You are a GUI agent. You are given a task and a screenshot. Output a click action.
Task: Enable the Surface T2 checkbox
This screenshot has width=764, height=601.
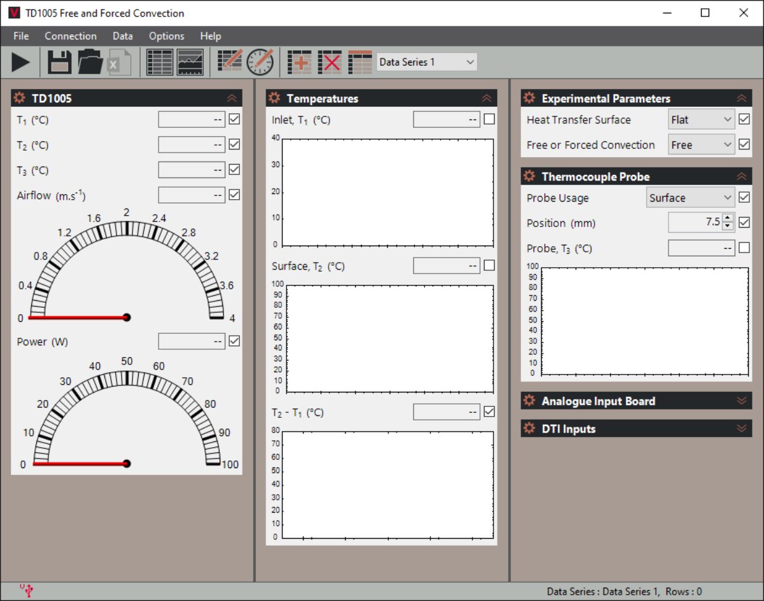(489, 265)
